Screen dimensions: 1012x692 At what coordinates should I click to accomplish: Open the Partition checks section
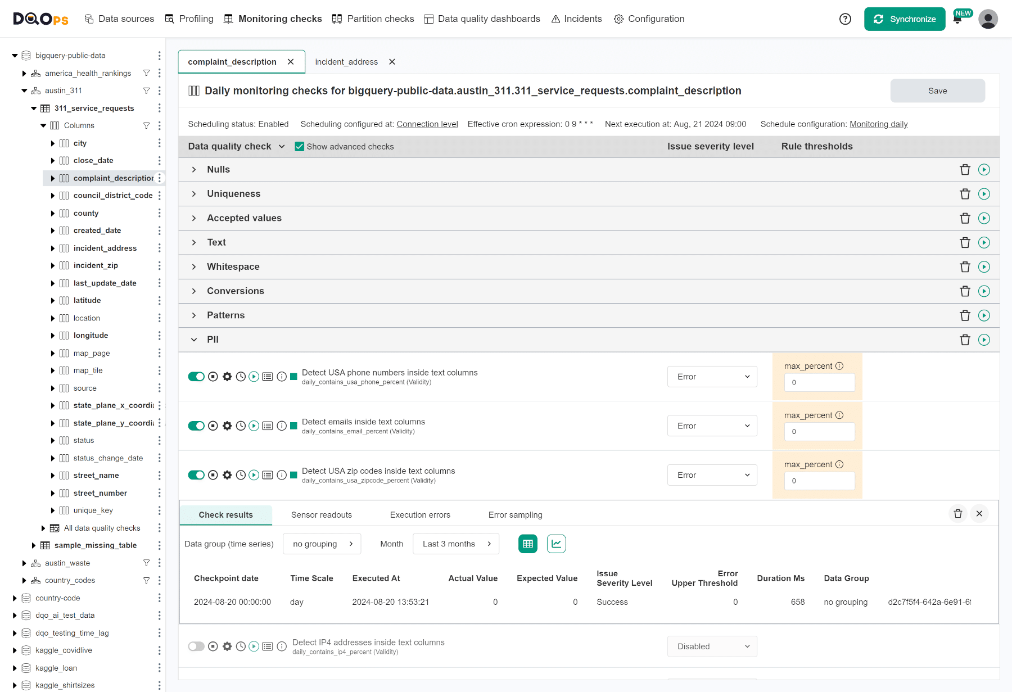373,19
